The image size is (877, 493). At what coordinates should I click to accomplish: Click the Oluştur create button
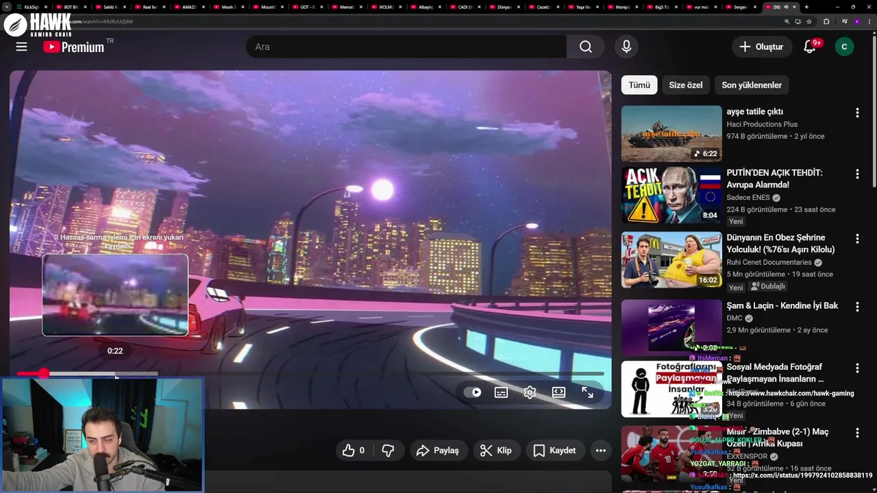(x=761, y=47)
